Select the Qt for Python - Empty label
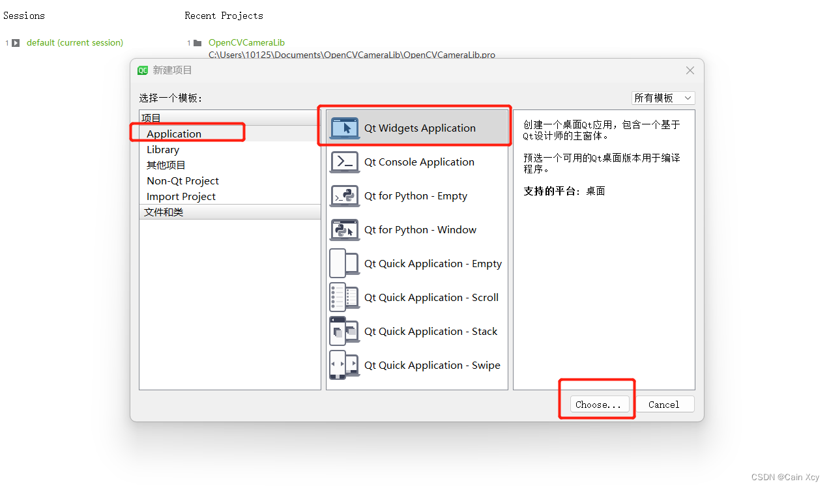 click(416, 195)
